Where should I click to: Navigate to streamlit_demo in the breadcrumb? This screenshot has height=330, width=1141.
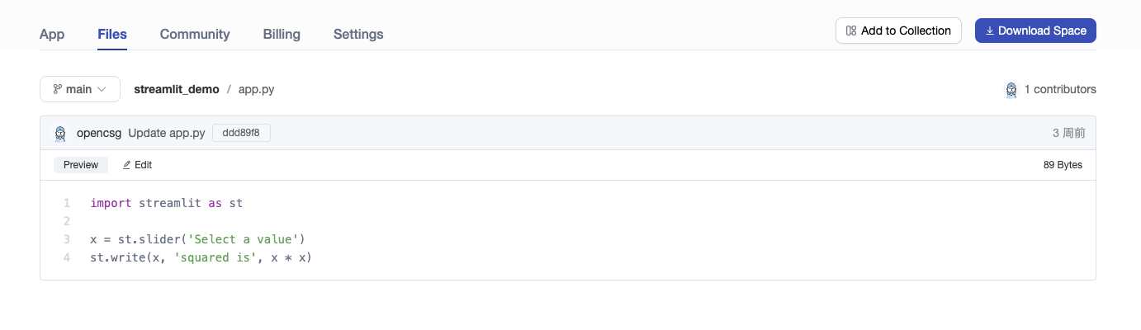(177, 89)
